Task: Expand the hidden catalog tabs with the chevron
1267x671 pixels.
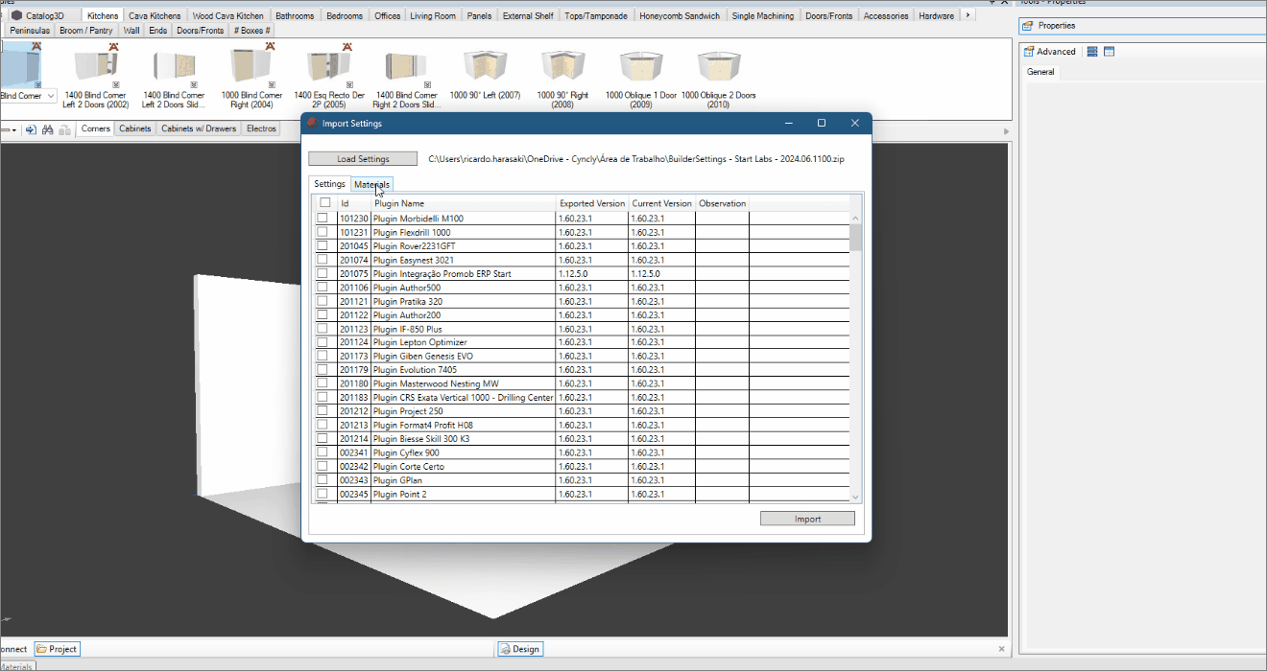Action: click(968, 15)
